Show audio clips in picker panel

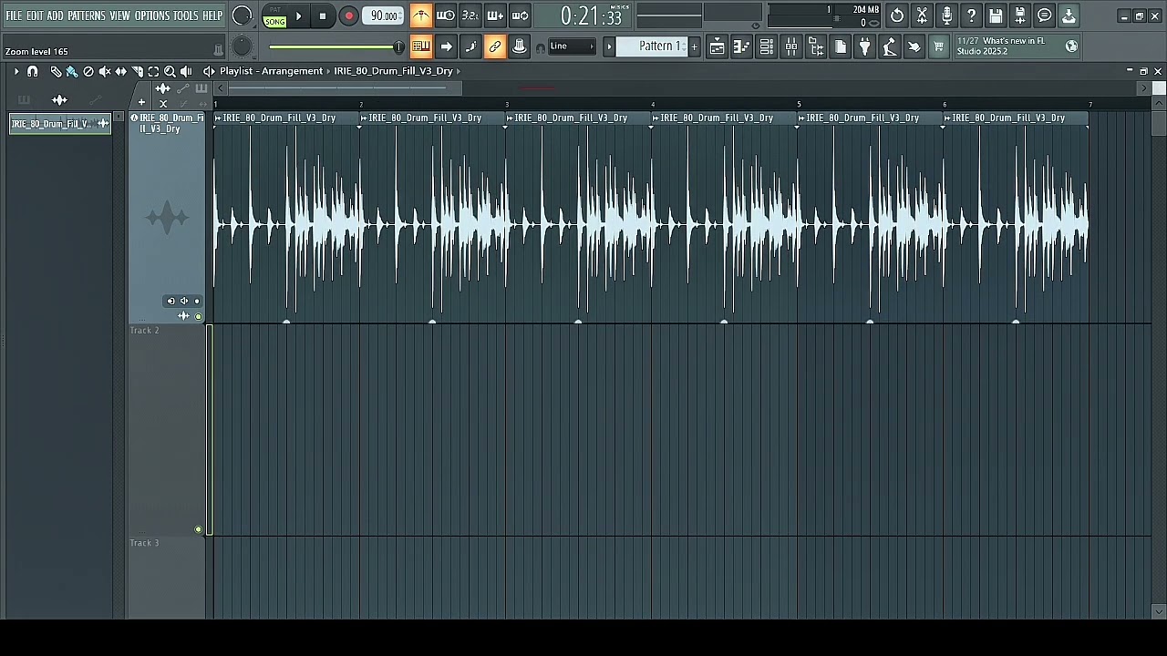59,99
